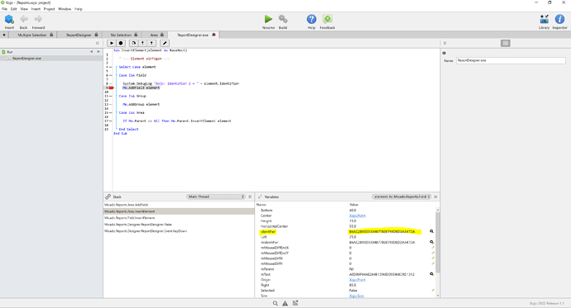
Task: Click the Name field in the Inspector
Action: (511, 60)
